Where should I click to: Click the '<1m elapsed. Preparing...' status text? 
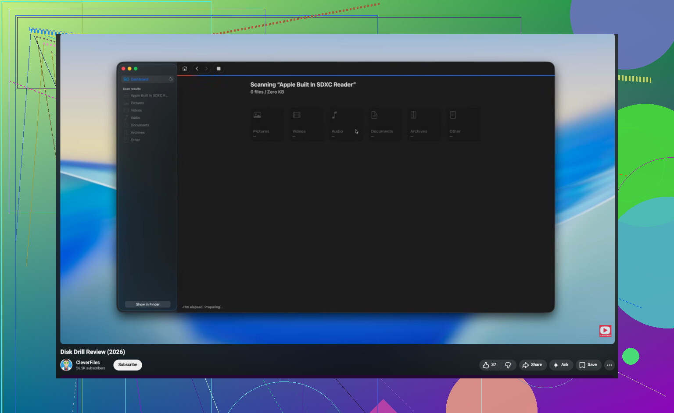[203, 307]
